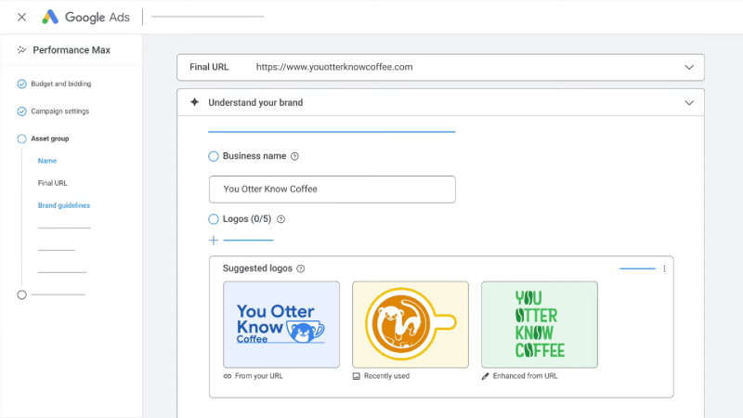Click the X close icon in header
Viewport: 743px width, 418px height.
21,17
